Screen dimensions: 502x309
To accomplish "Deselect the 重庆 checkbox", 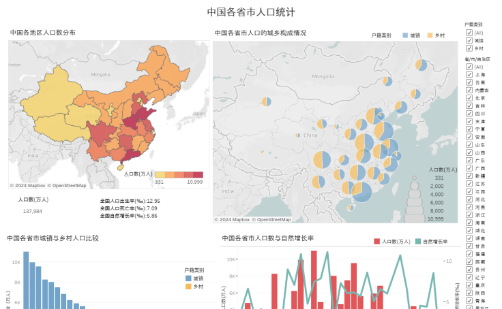I will pos(469,285).
